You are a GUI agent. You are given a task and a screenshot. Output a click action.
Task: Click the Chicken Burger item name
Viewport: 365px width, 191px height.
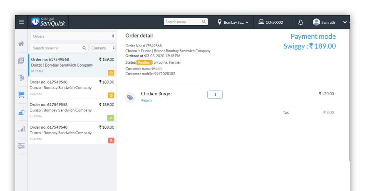[x=156, y=94]
